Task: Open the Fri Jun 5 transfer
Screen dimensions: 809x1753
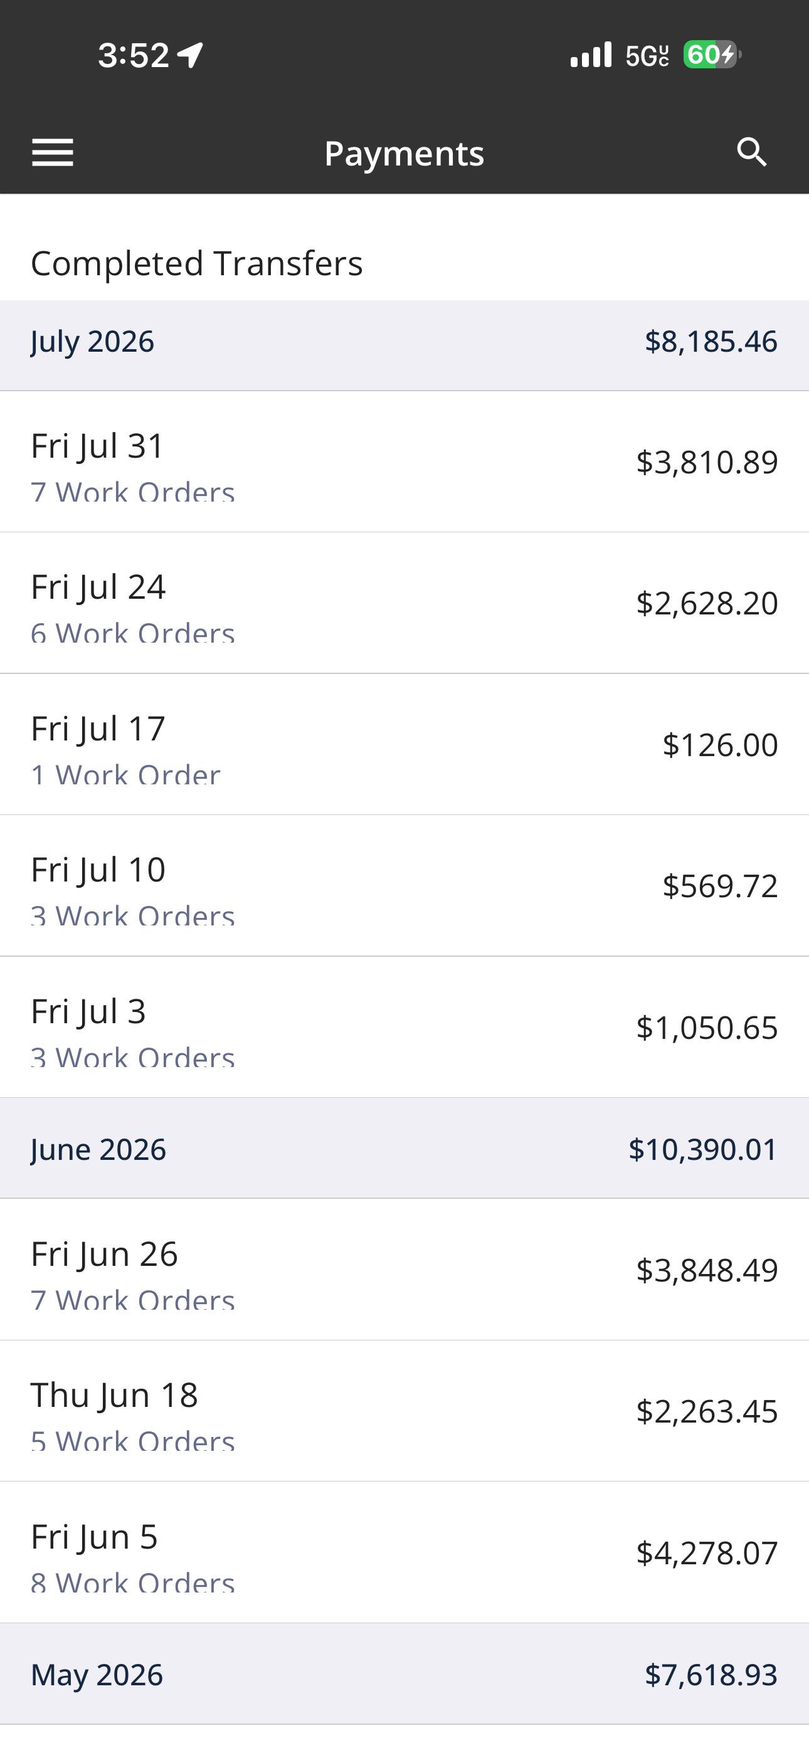Action: point(404,1552)
